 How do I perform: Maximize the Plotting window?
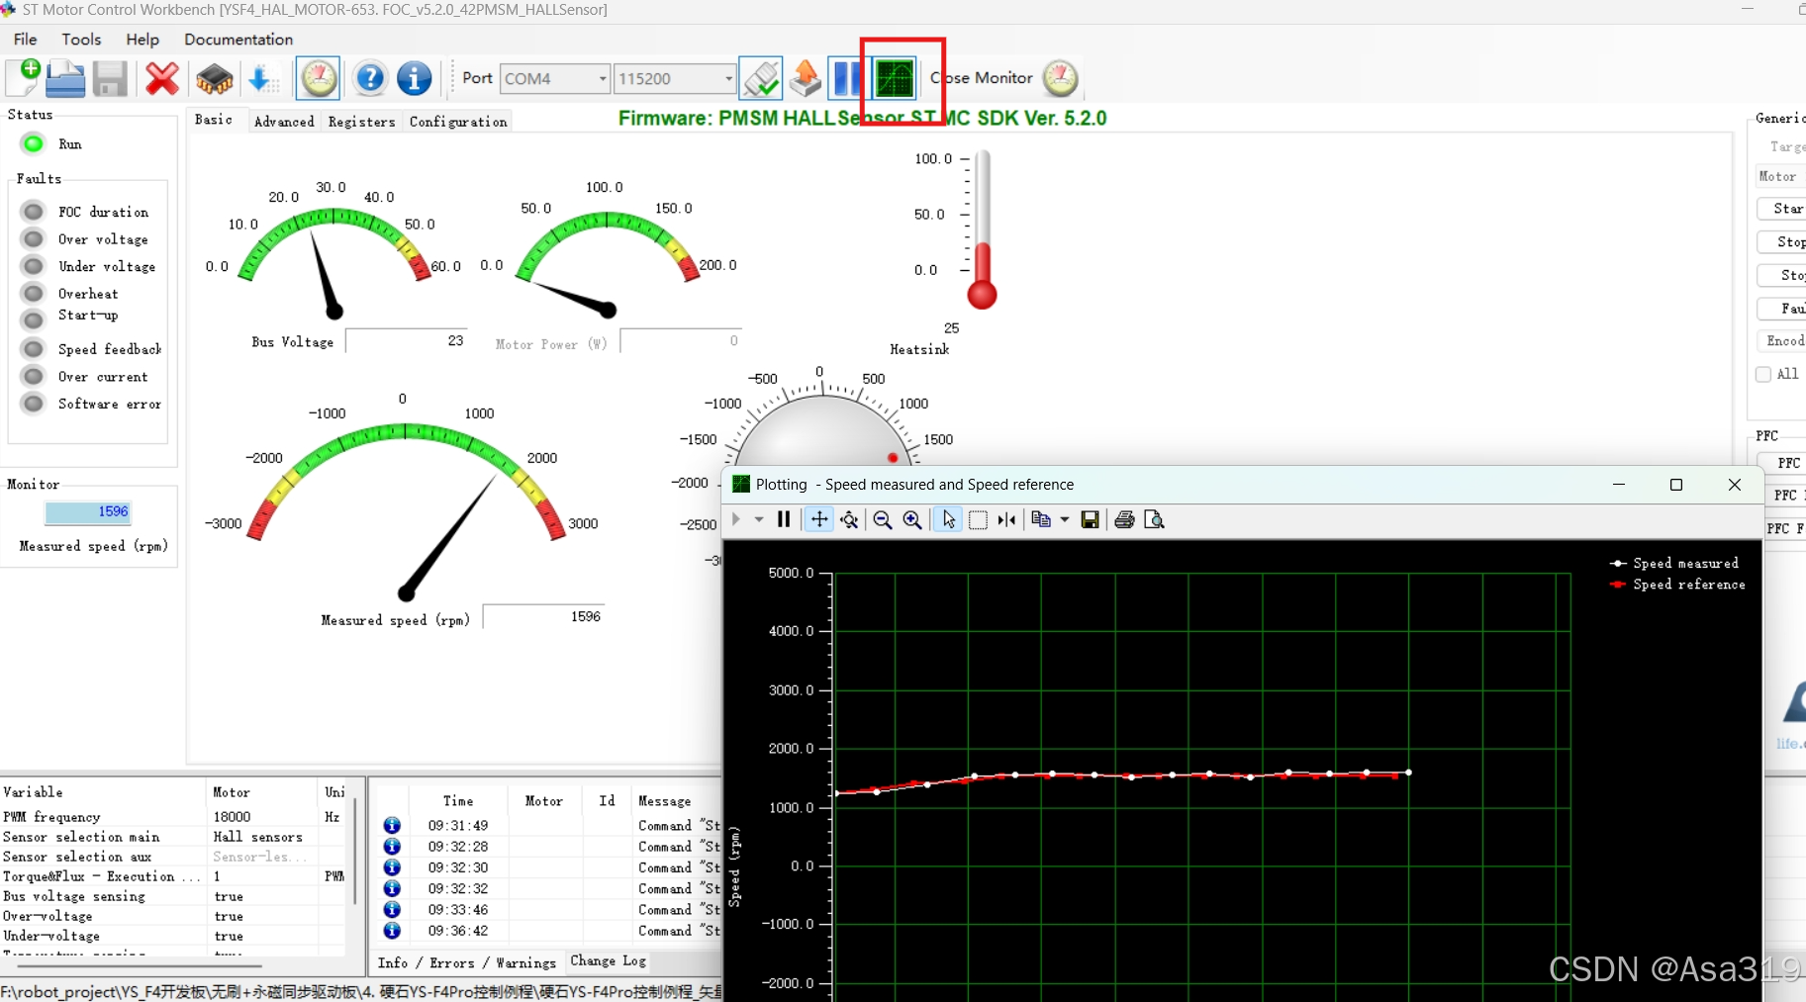pos(1675,485)
